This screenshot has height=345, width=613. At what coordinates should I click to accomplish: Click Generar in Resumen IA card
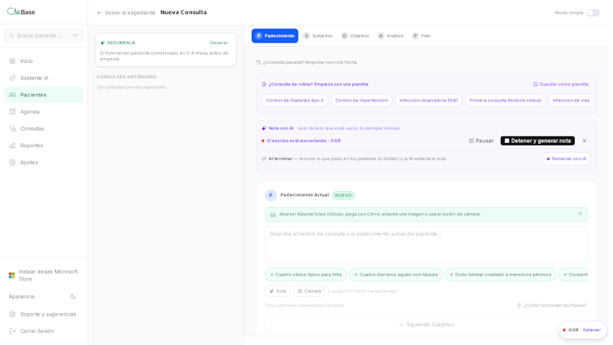[218, 43]
